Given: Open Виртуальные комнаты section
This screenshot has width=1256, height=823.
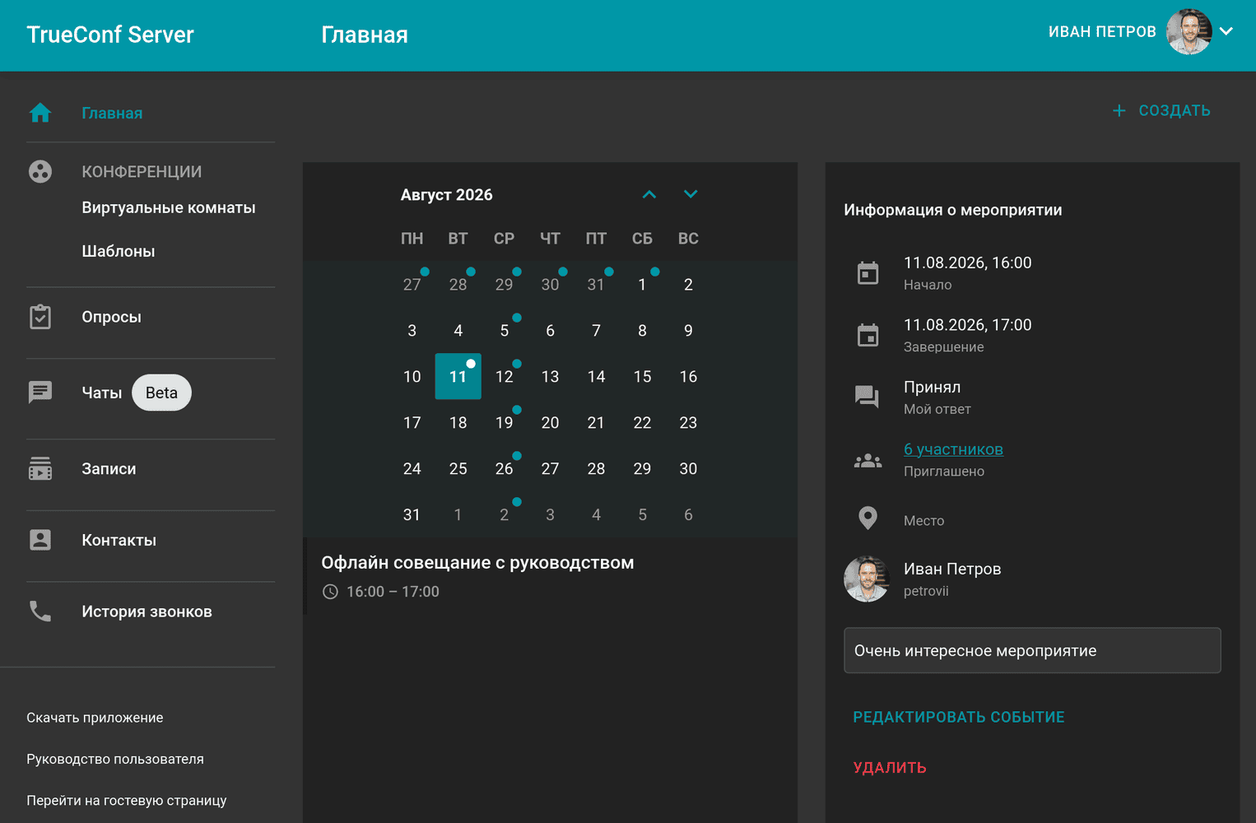Looking at the screenshot, I should coord(169,207).
